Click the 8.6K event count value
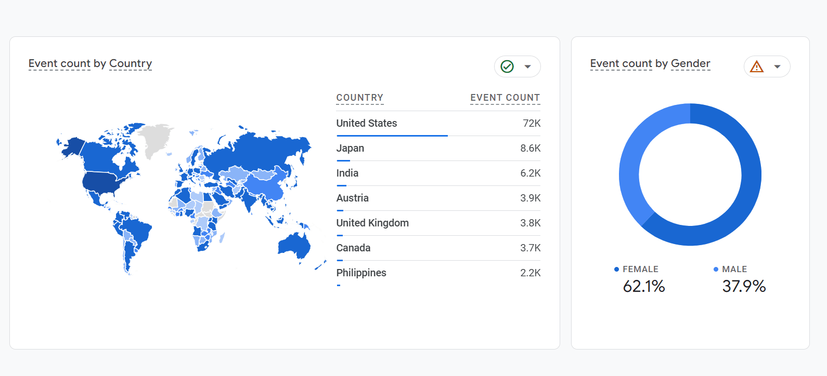Screen dimensions: 827x376 [531, 148]
